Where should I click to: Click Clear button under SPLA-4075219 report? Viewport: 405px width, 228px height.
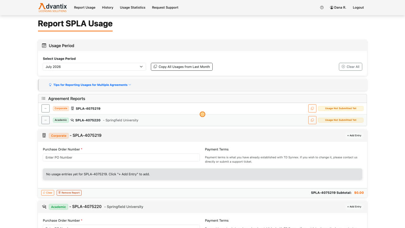[48, 193]
